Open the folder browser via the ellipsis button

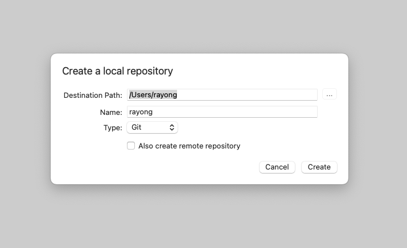point(330,94)
